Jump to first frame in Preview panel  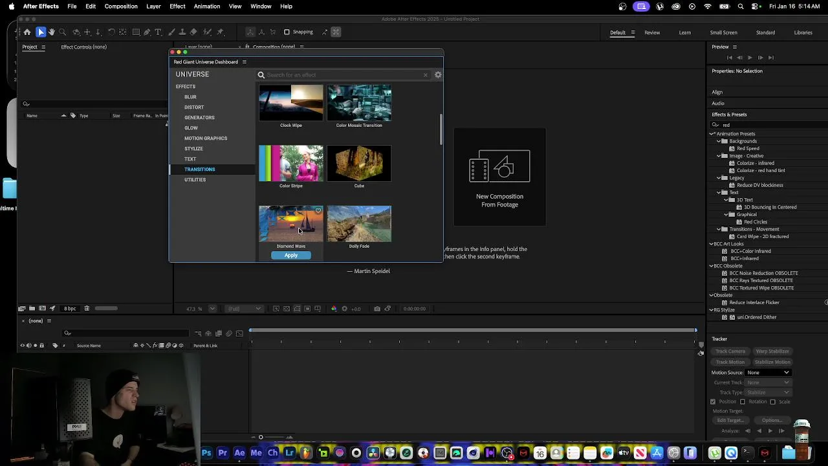pos(730,58)
